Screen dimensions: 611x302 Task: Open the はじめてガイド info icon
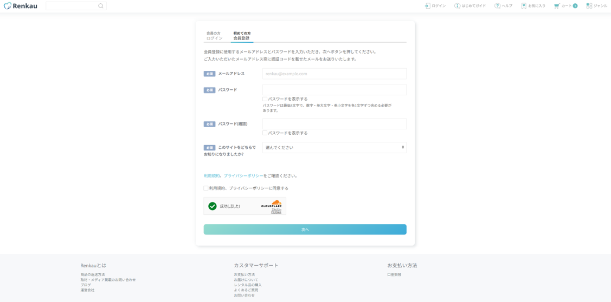tap(457, 6)
